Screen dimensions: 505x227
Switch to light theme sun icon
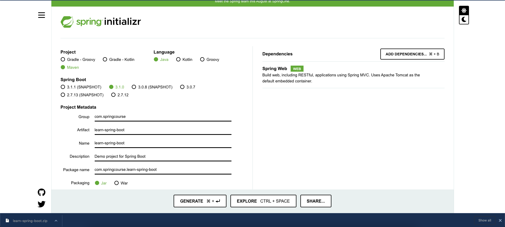tap(464, 10)
